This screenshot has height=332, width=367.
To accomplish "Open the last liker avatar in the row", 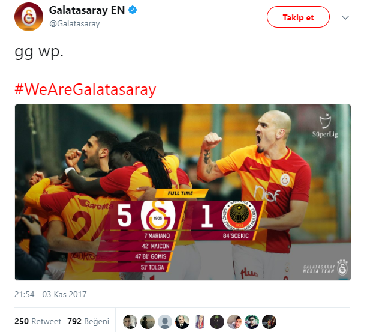I will (x=269, y=322).
